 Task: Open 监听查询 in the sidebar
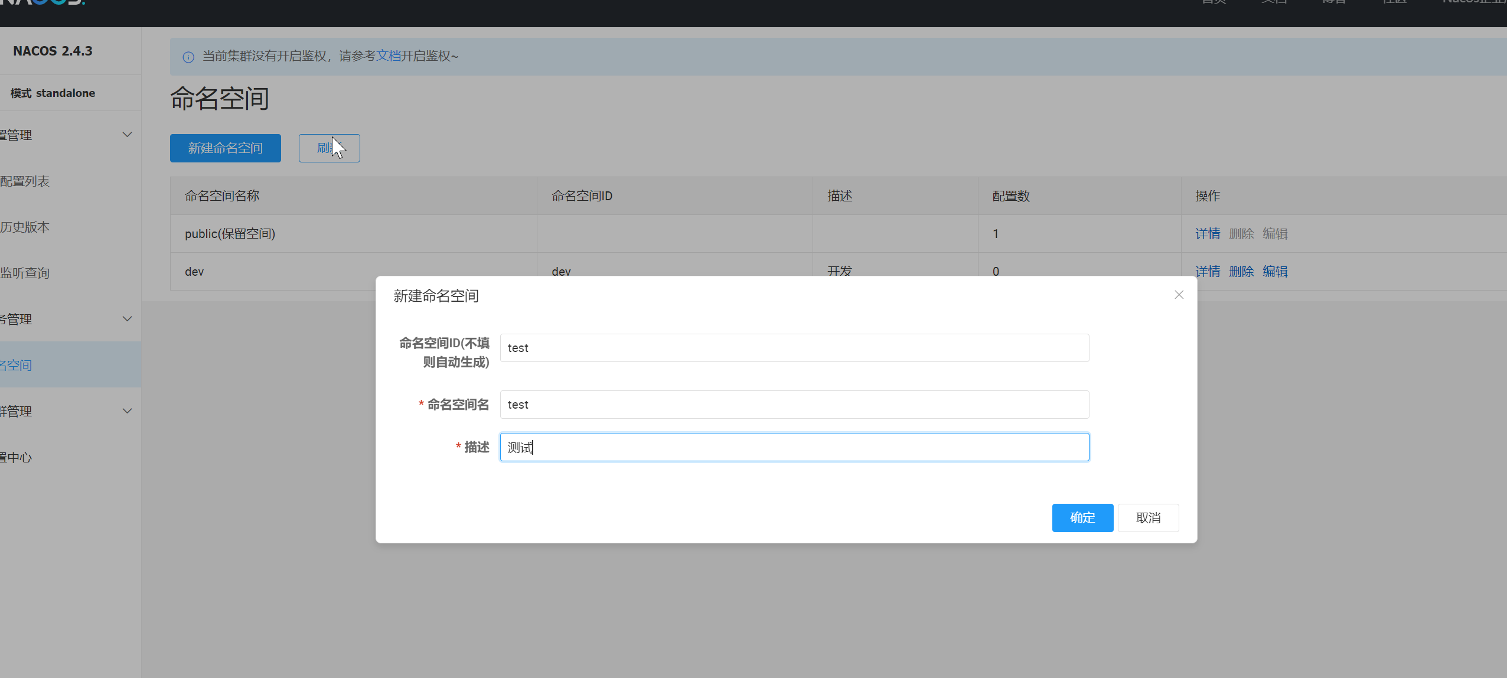(26, 273)
